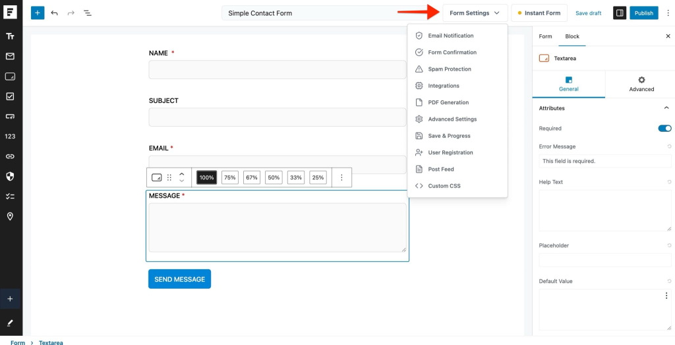The image size is (675, 345).
Task: Set block width to 33%
Action: 296,177
